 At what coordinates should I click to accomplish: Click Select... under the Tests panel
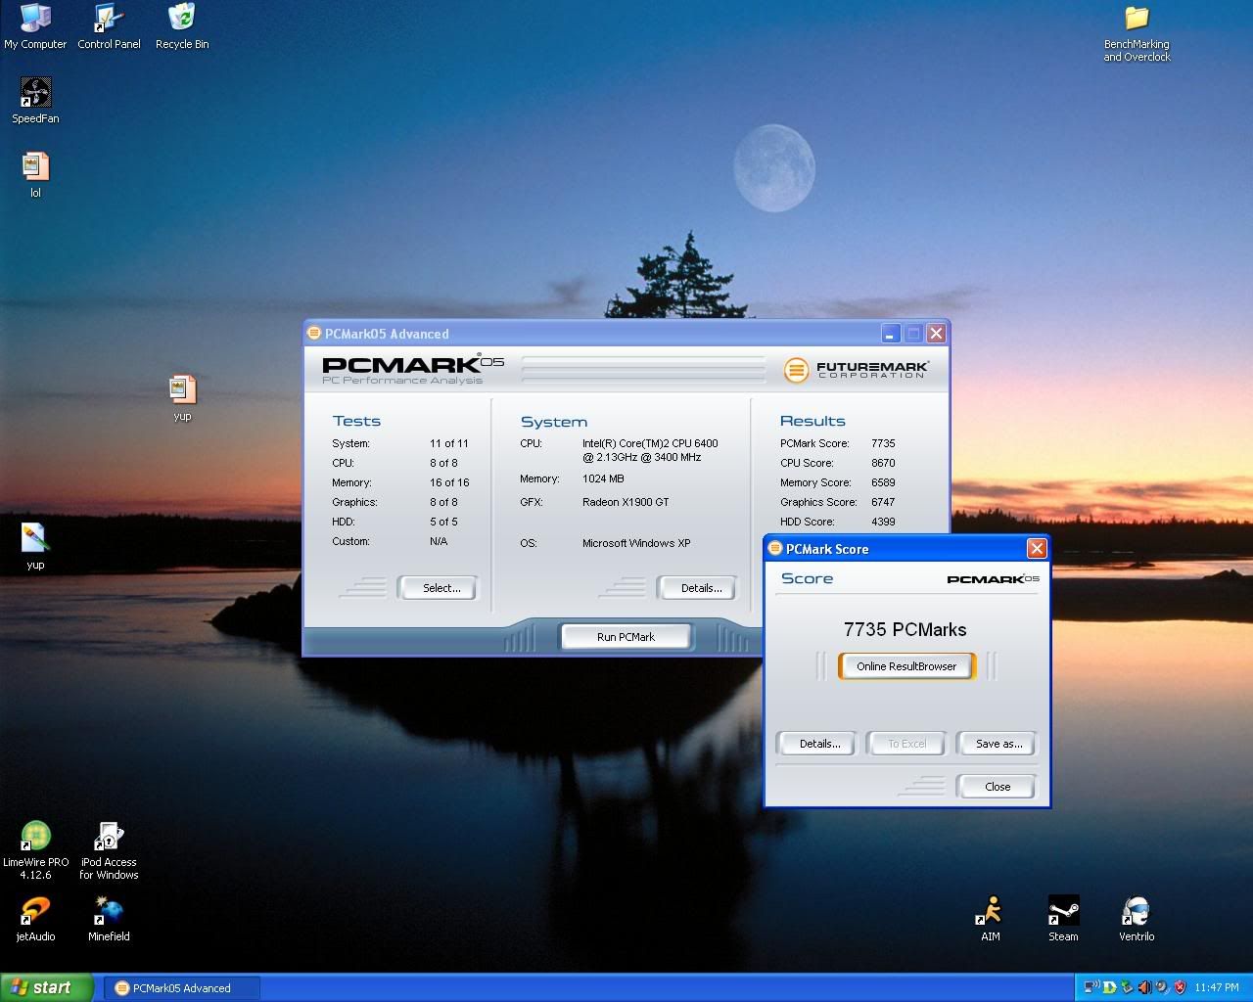438,588
